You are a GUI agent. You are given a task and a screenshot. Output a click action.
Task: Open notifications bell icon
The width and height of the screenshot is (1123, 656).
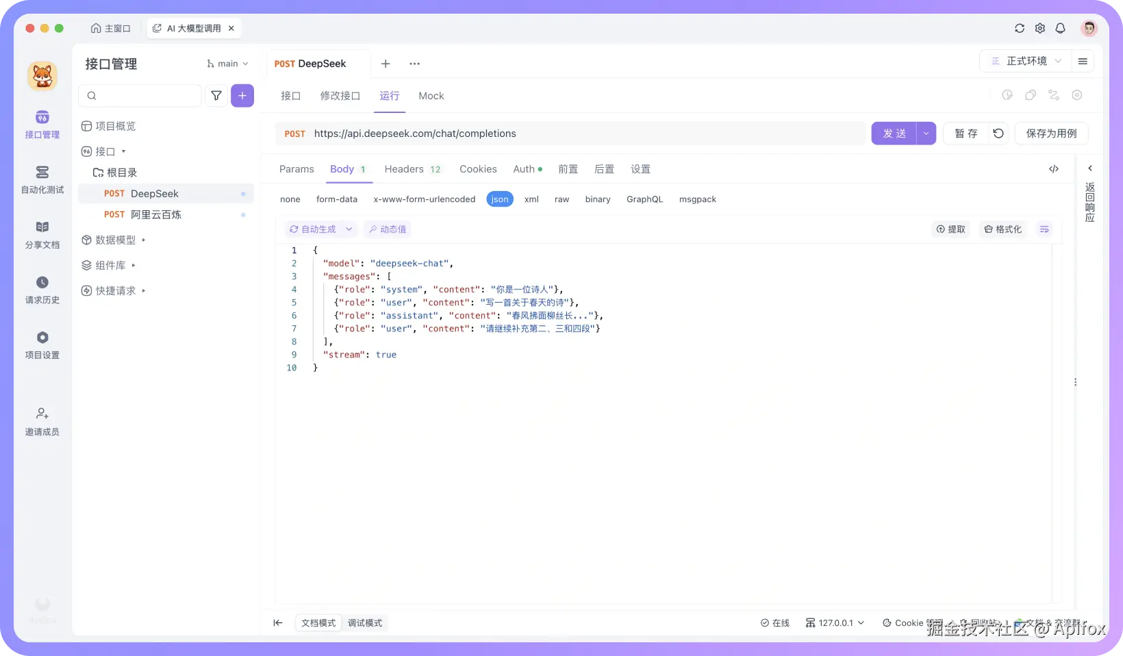coord(1061,28)
